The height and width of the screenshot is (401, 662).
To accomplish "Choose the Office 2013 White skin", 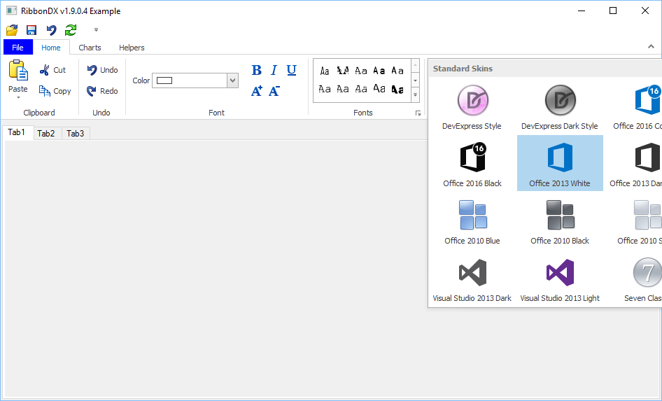I will (560, 163).
